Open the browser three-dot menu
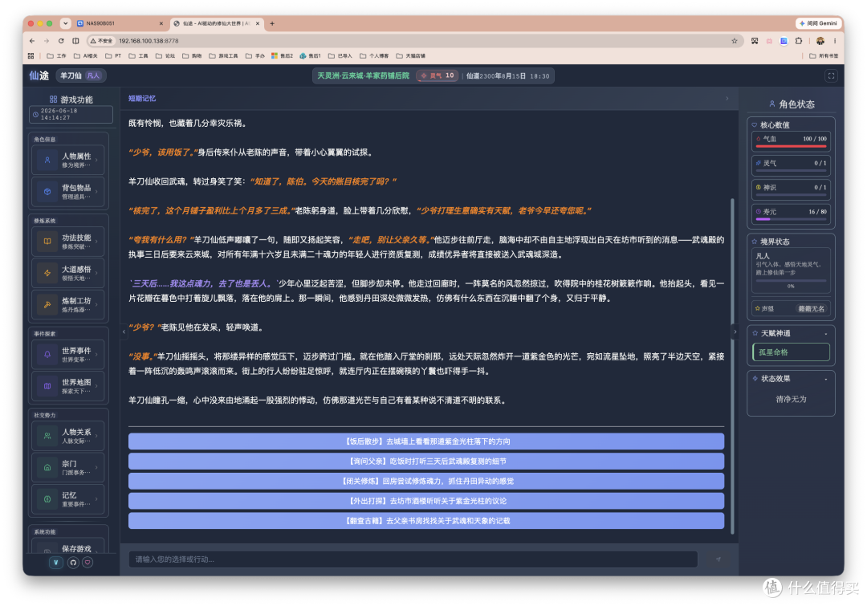867x606 pixels. (x=835, y=41)
